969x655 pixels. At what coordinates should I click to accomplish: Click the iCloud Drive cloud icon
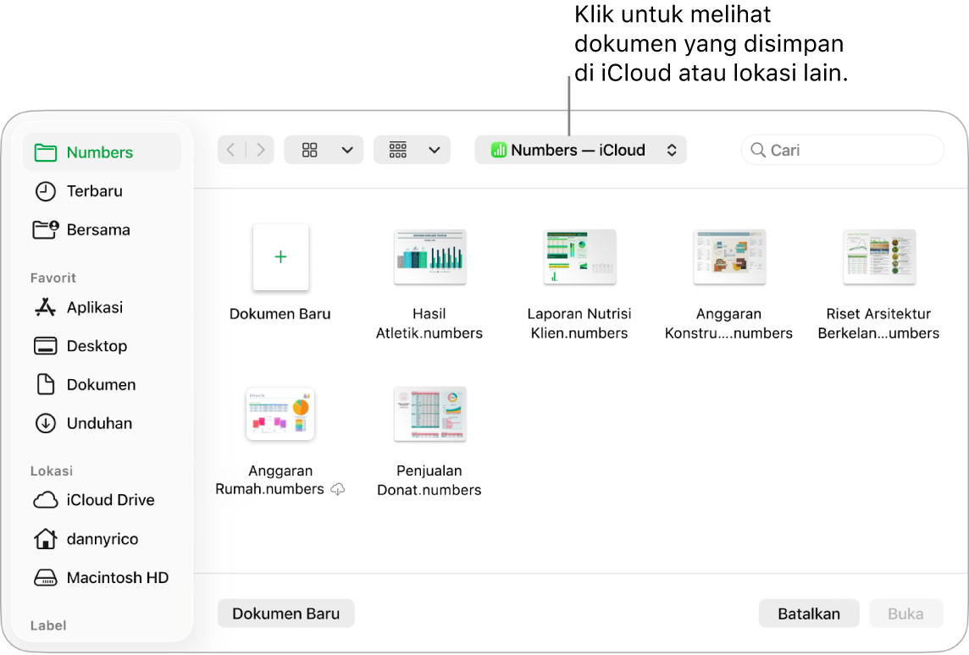(45, 500)
